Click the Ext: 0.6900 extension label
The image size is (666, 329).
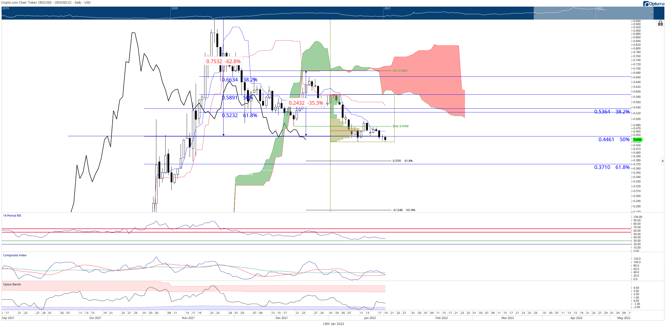(400, 71)
